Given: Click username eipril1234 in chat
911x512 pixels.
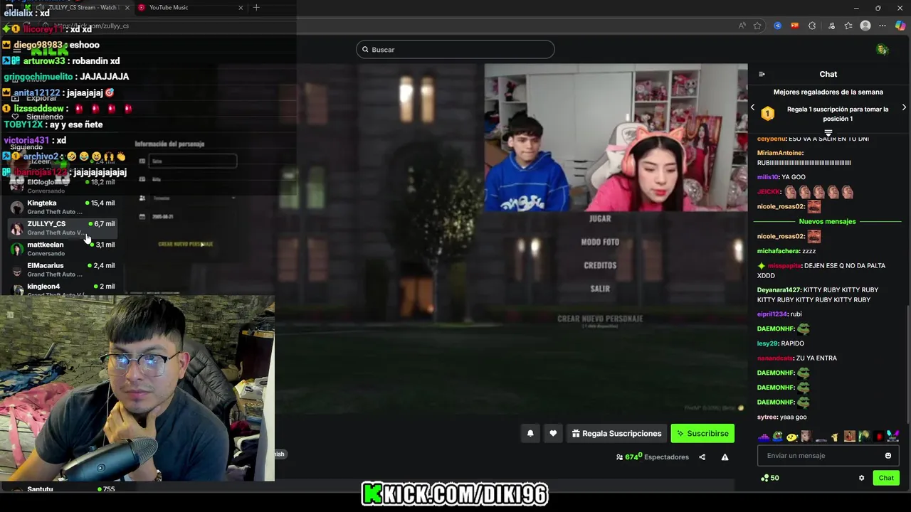Looking at the screenshot, I should [x=772, y=314].
